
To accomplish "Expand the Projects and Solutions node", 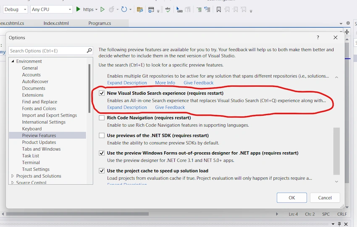I will click(13, 176).
